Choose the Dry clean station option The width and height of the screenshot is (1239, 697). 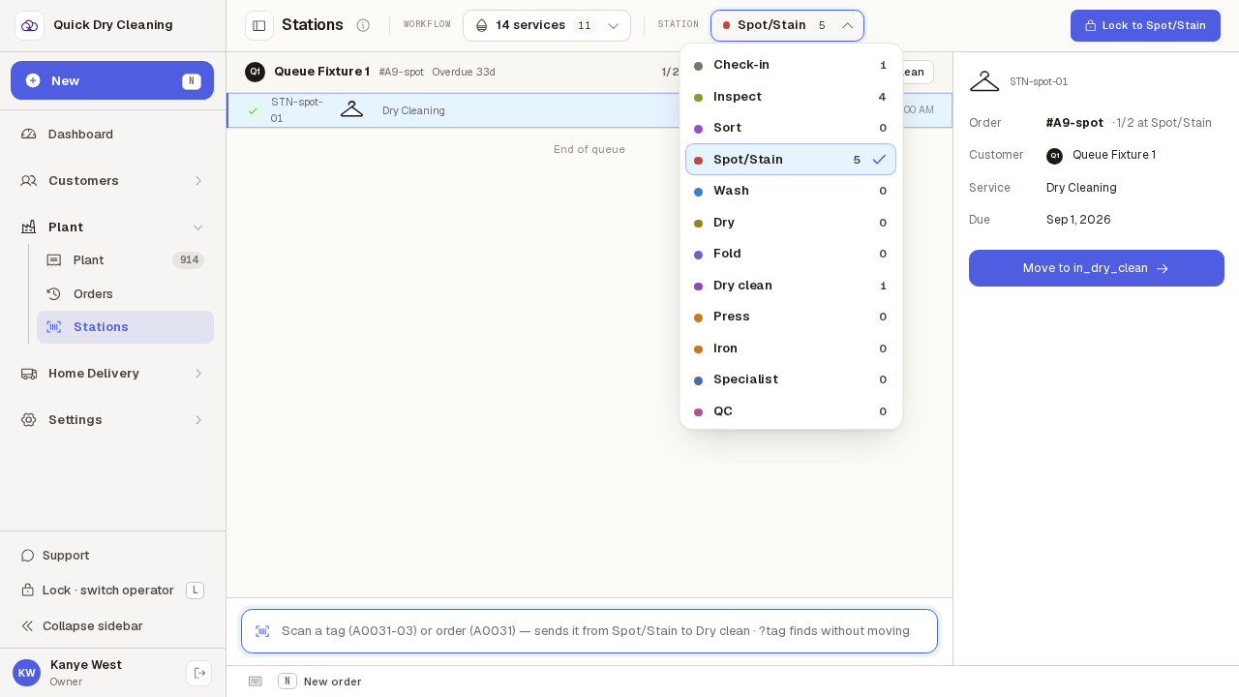[791, 286]
